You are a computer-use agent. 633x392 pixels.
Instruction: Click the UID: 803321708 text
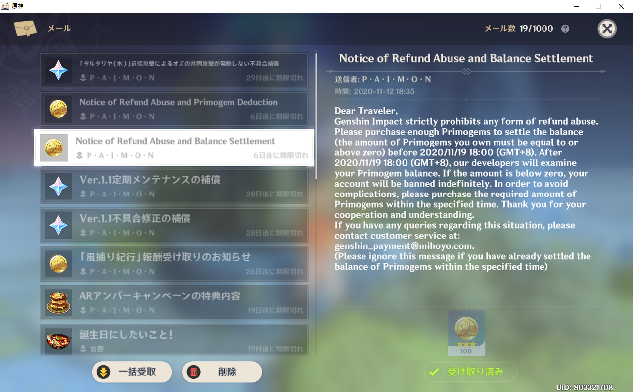pos(585,387)
